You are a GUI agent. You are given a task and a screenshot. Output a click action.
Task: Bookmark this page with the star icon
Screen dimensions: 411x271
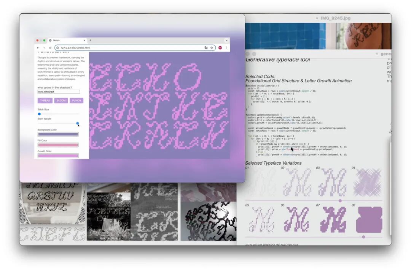pos(212,48)
